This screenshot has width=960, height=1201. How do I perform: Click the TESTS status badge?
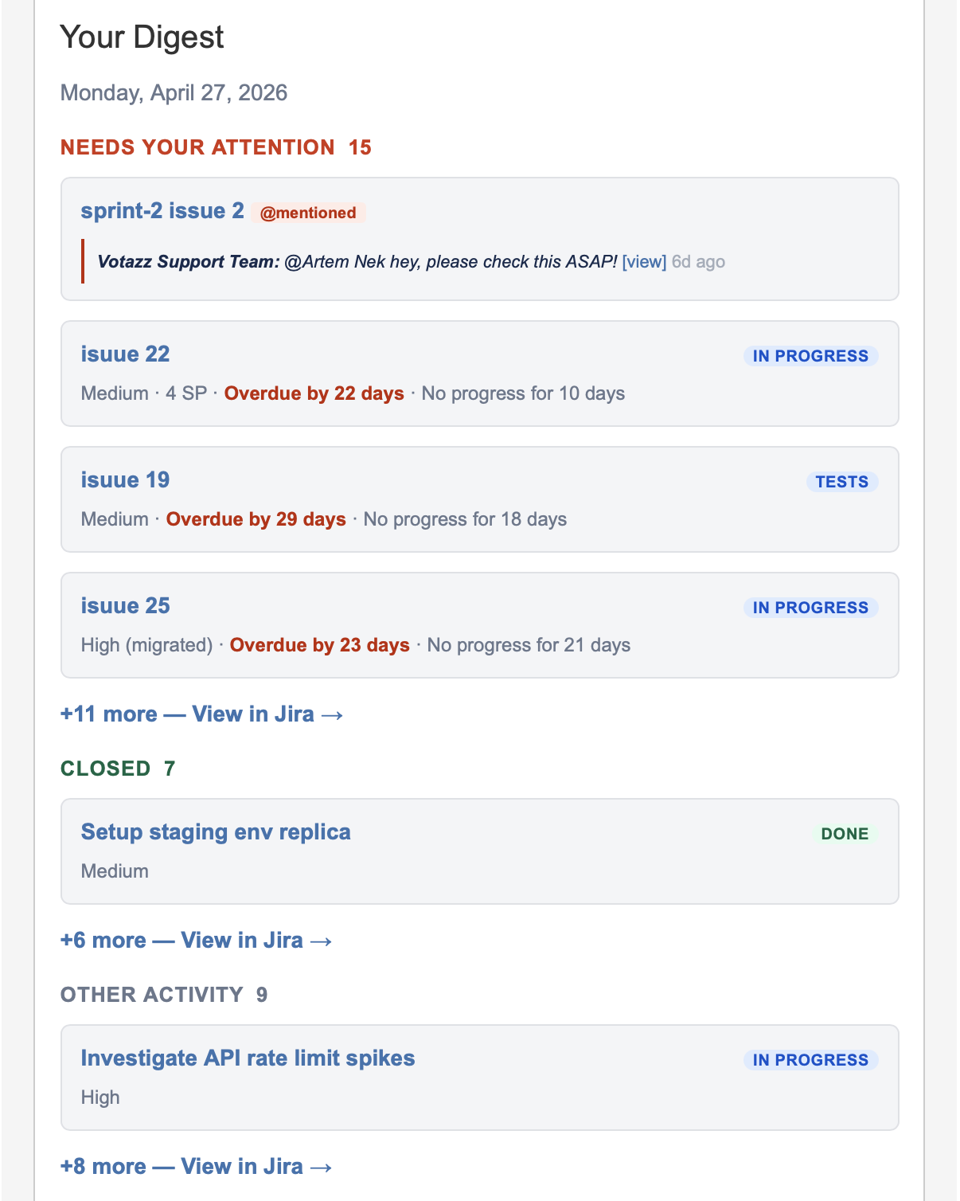841,482
